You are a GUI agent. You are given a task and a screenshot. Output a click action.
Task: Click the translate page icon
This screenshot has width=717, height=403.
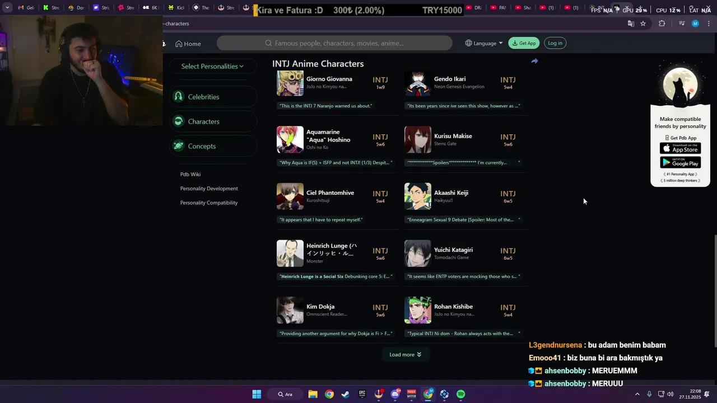coord(631,24)
